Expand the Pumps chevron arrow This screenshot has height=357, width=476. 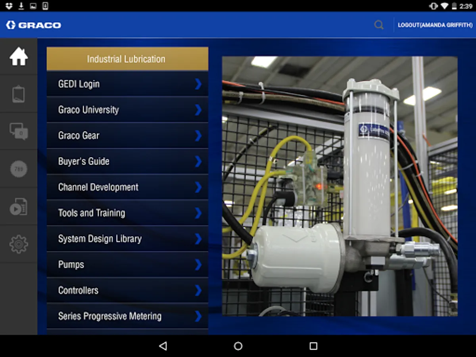pos(198,264)
